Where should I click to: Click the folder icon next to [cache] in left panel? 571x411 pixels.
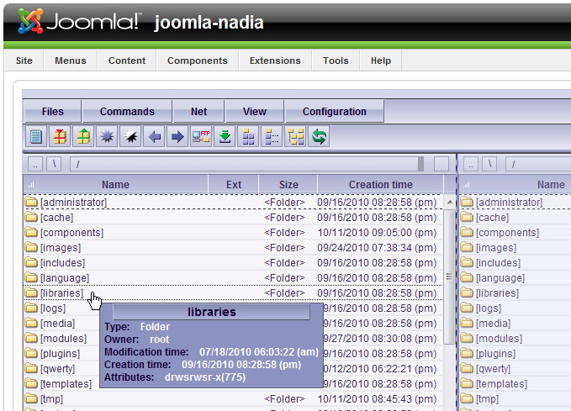tap(31, 218)
